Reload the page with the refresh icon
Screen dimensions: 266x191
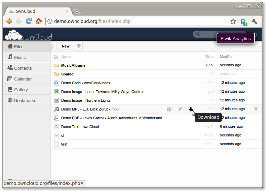[29, 21]
